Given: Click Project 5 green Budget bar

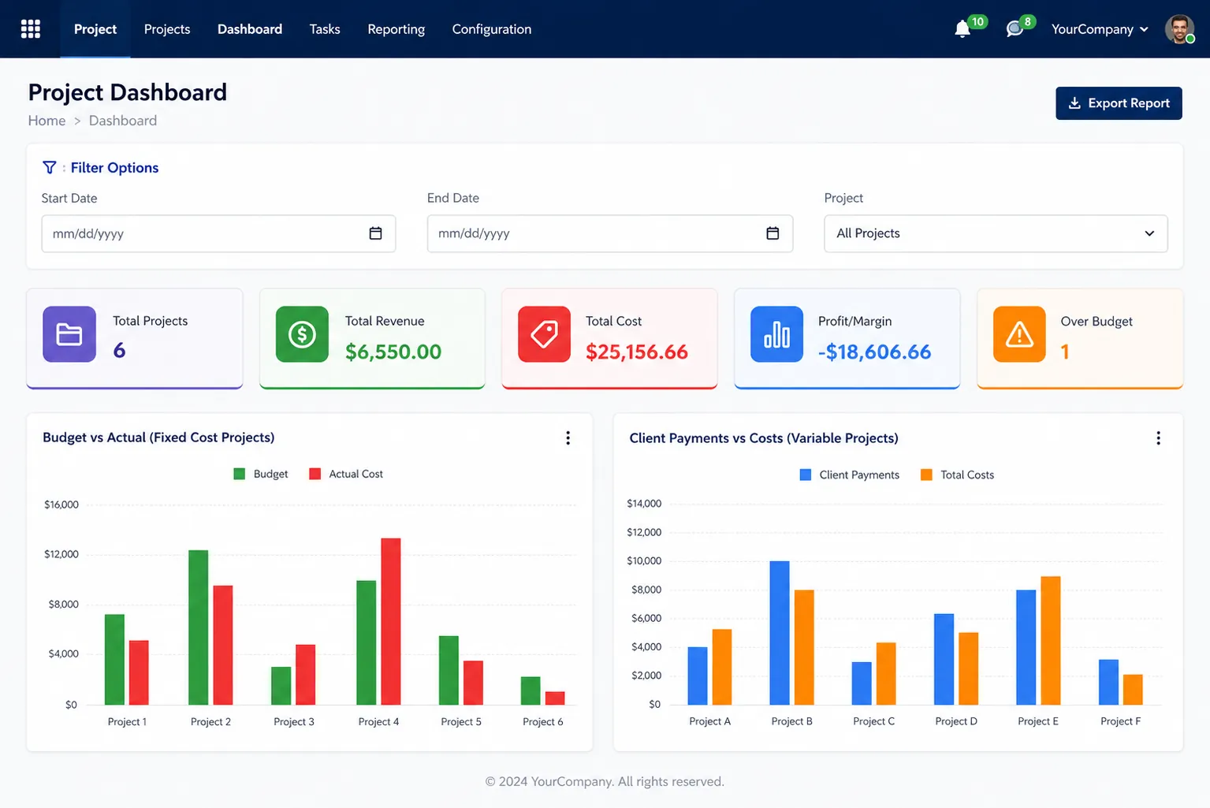Looking at the screenshot, I should click(x=449, y=670).
